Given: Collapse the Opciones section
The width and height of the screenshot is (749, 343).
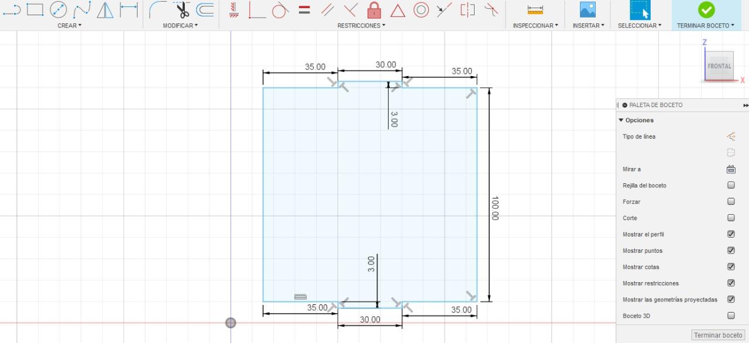Looking at the screenshot, I should 621,120.
